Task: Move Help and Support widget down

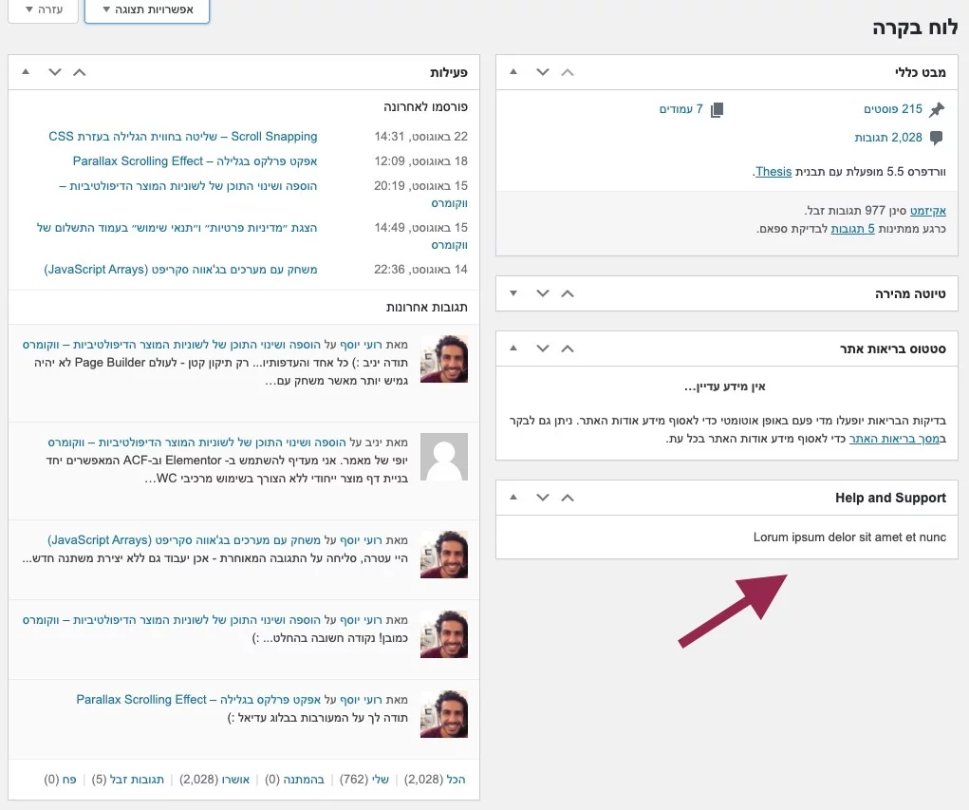Action: [x=543, y=498]
